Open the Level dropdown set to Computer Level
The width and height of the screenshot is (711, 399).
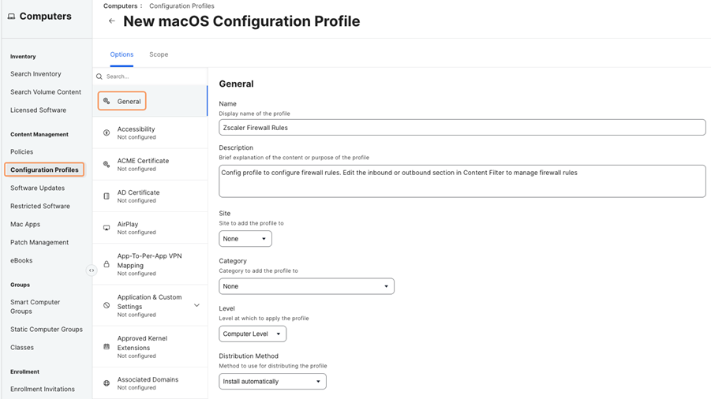click(253, 334)
